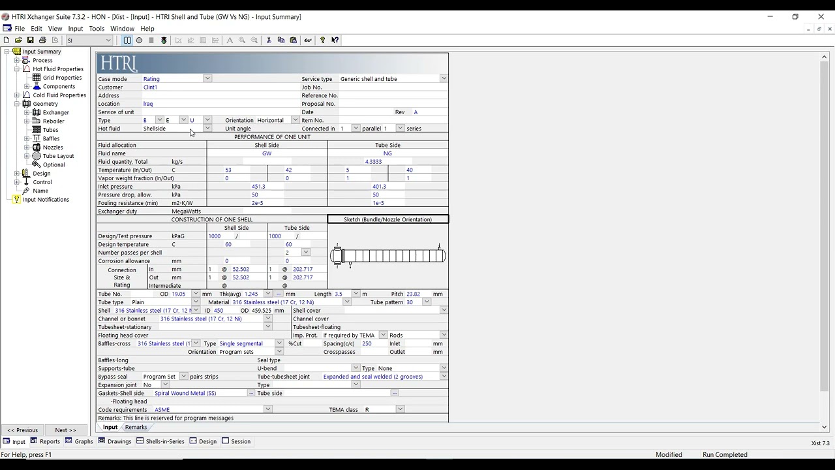Viewport: 835px width, 470px height.
Task: Go to the previous input panel
Action: click(23, 430)
